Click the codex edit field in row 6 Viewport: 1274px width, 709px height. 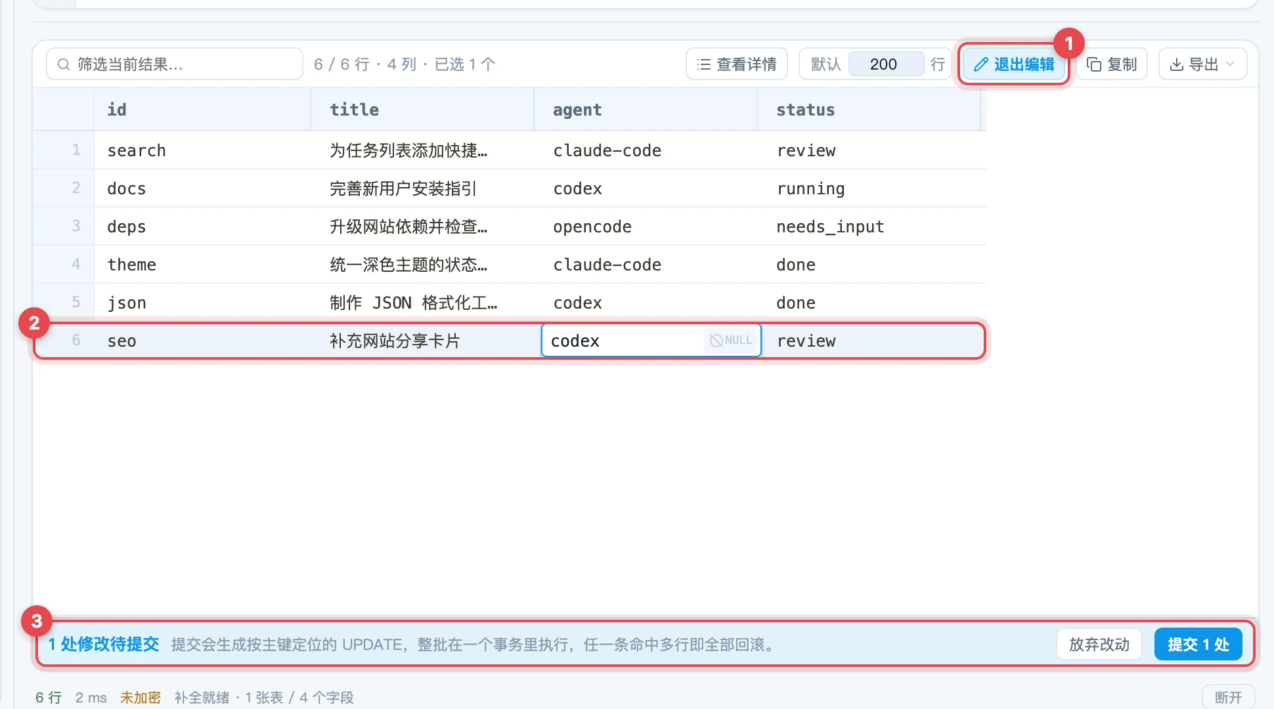pyautogui.click(x=624, y=340)
